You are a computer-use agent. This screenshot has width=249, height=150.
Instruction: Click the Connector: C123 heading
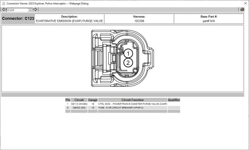click(18, 19)
